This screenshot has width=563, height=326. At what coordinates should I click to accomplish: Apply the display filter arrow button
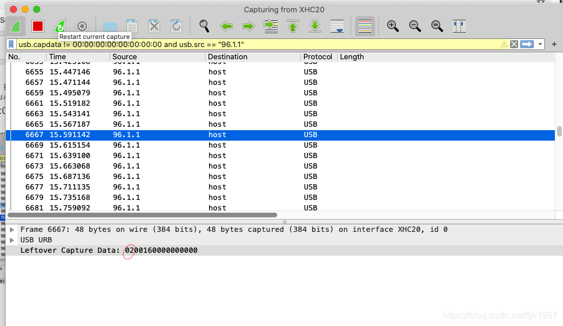click(x=527, y=44)
